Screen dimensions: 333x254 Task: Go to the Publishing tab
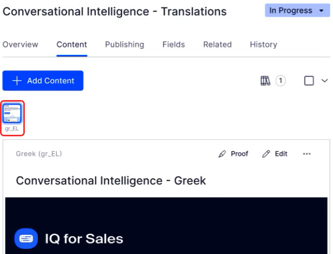(124, 45)
